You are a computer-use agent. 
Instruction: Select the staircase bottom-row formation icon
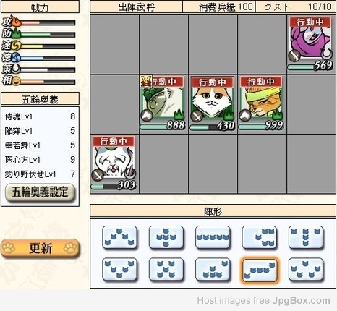213,270
